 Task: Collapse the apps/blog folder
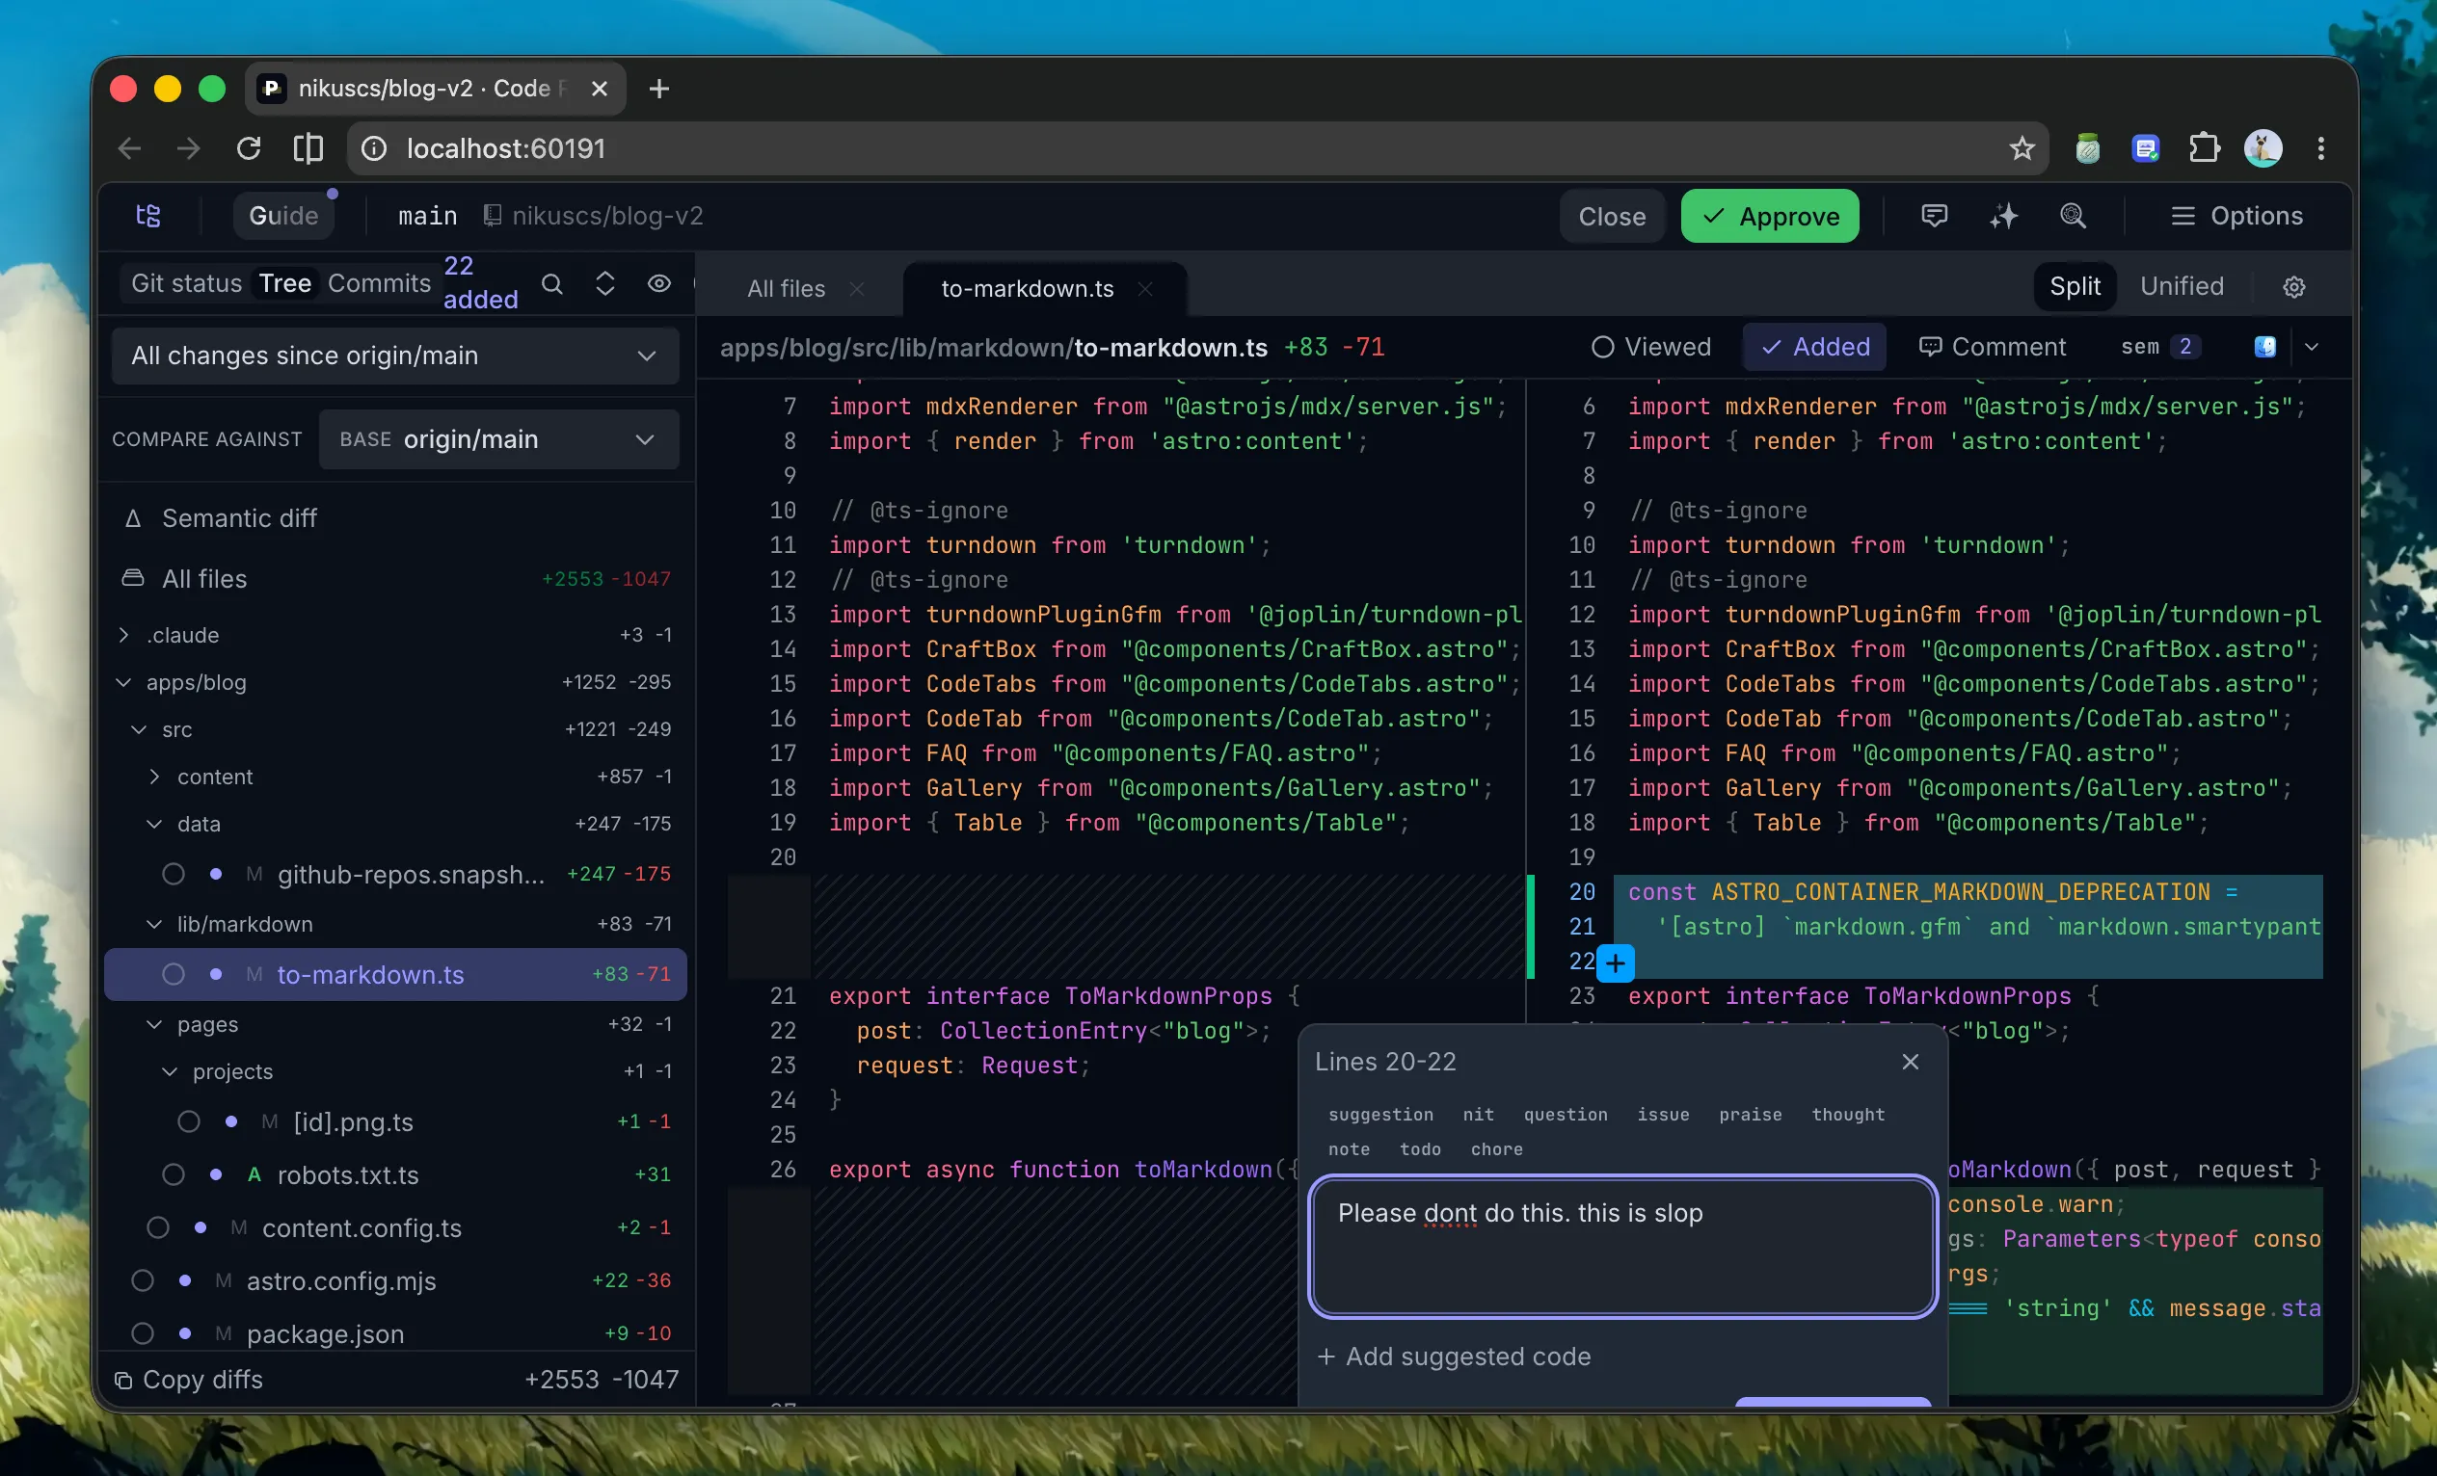123,682
